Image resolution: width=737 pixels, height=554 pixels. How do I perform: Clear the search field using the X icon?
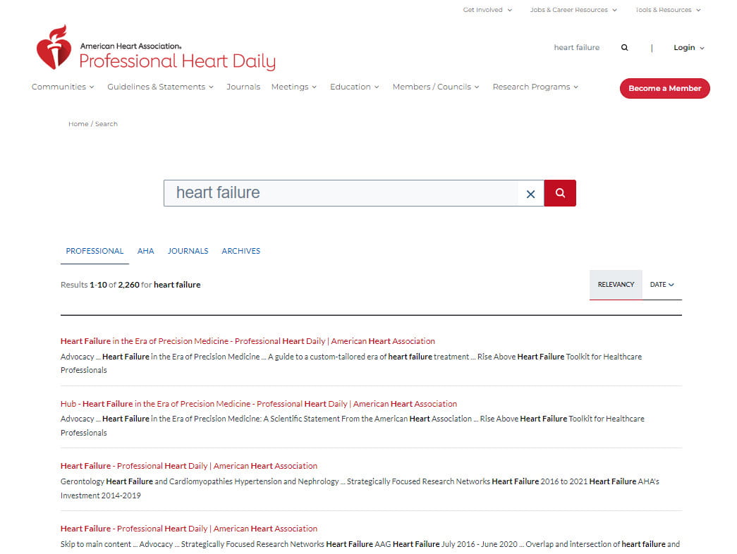coord(530,193)
